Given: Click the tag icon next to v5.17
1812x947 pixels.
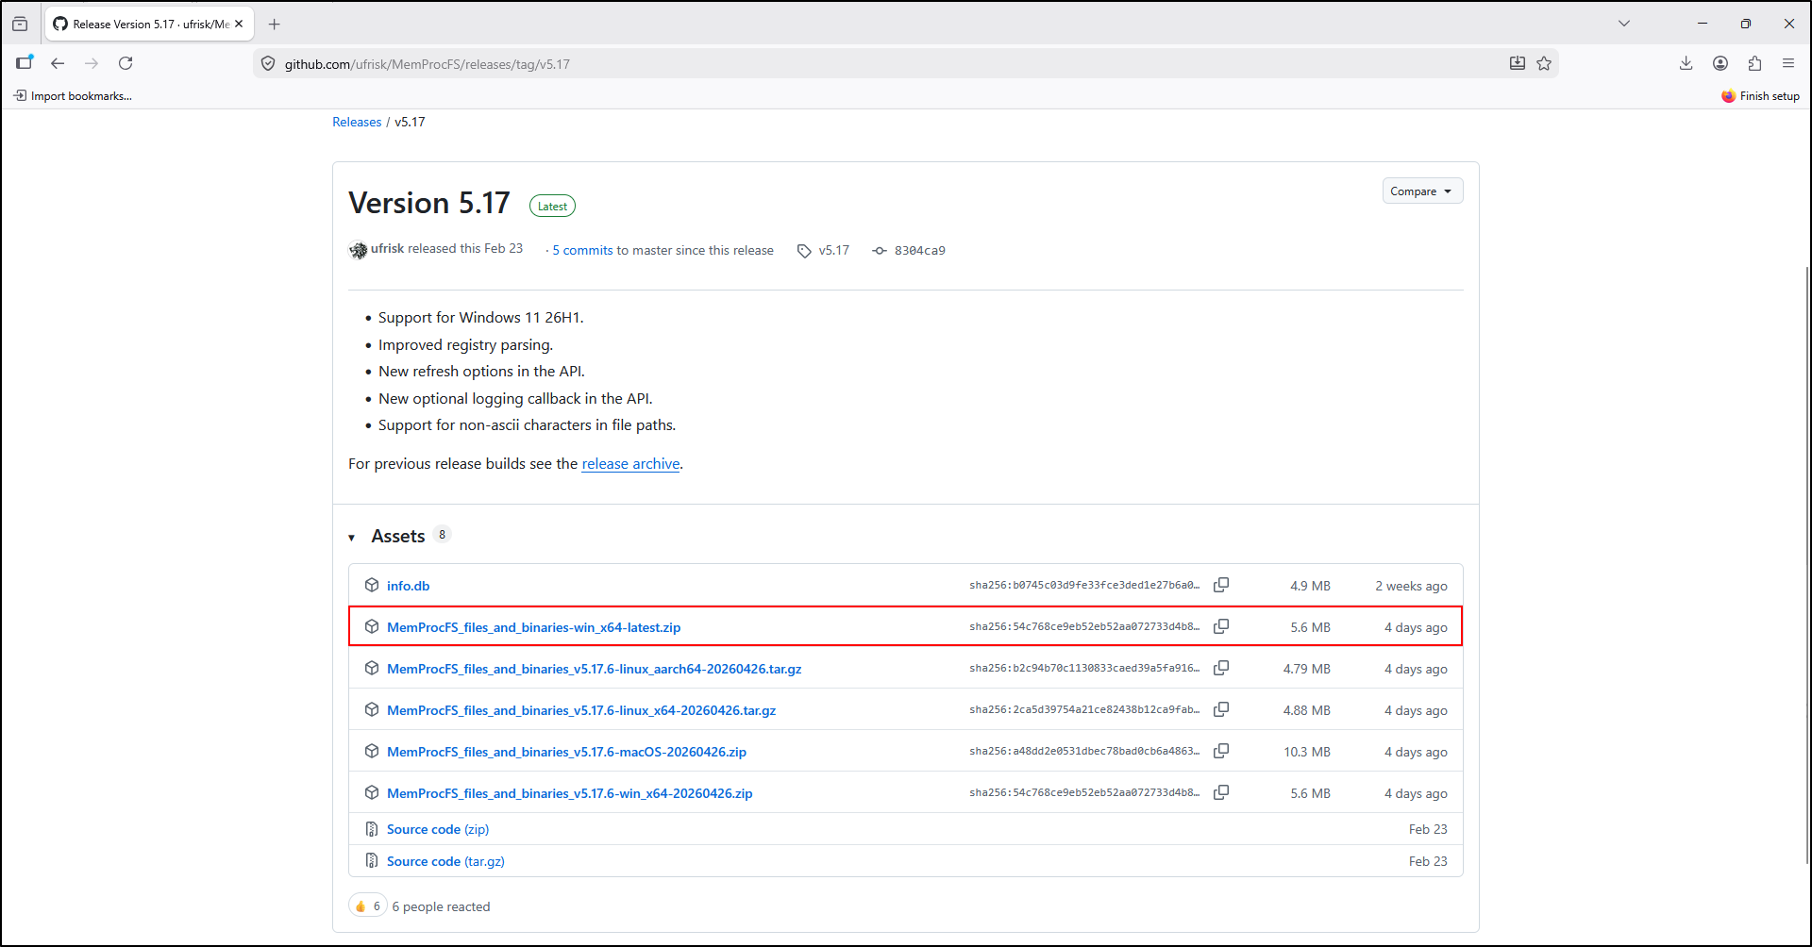Looking at the screenshot, I should 804,251.
